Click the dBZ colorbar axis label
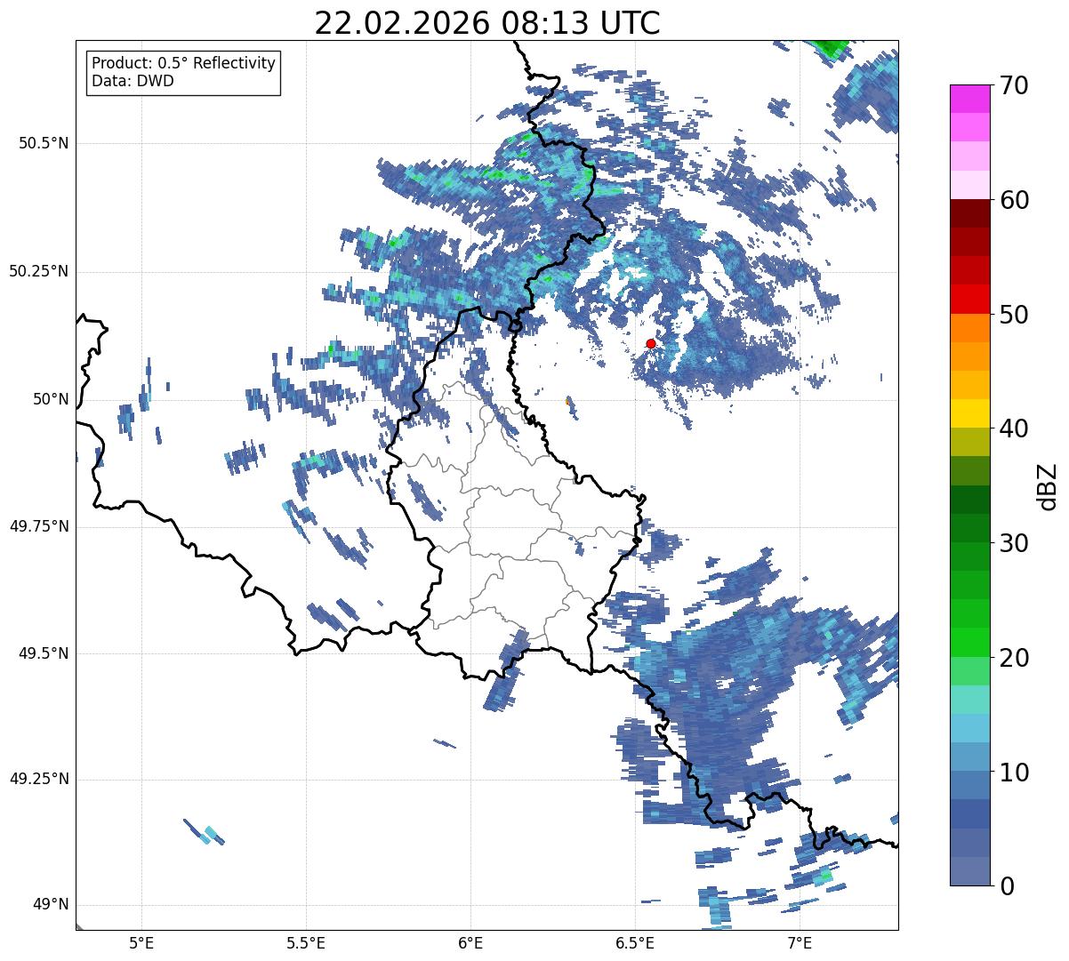The height and width of the screenshot is (961, 1069). pos(1049,485)
